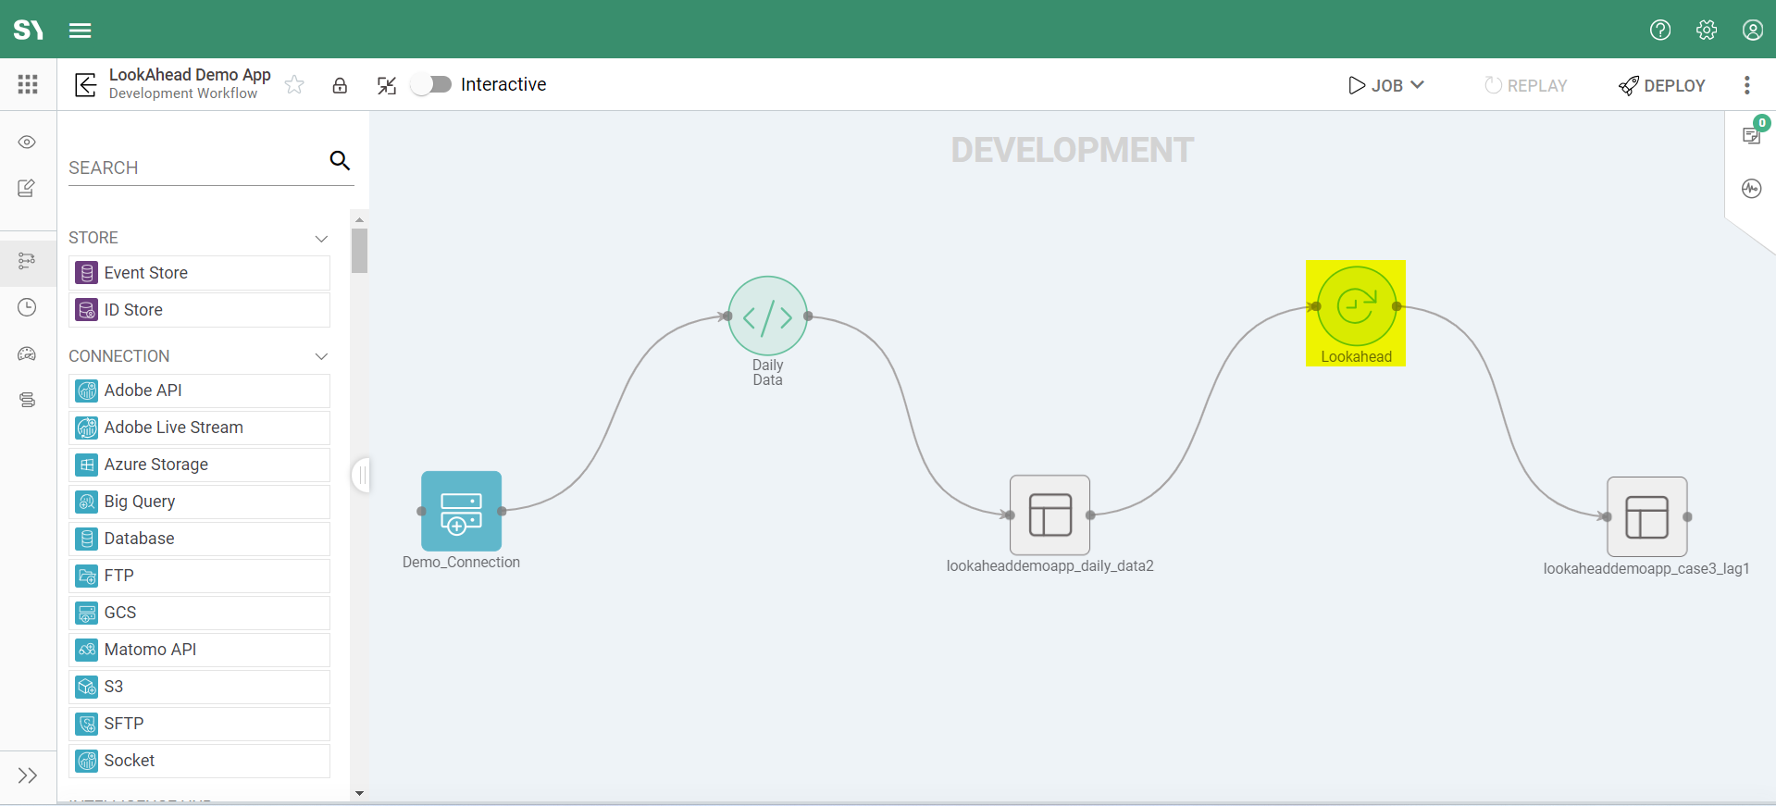Open the help question mark icon
Screen dimensions: 1776x806
point(1660,30)
